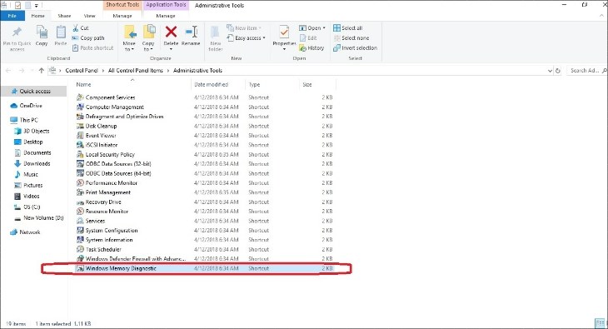Click Select none in ribbon
This screenshot has height=329, width=608.
[351, 38]
